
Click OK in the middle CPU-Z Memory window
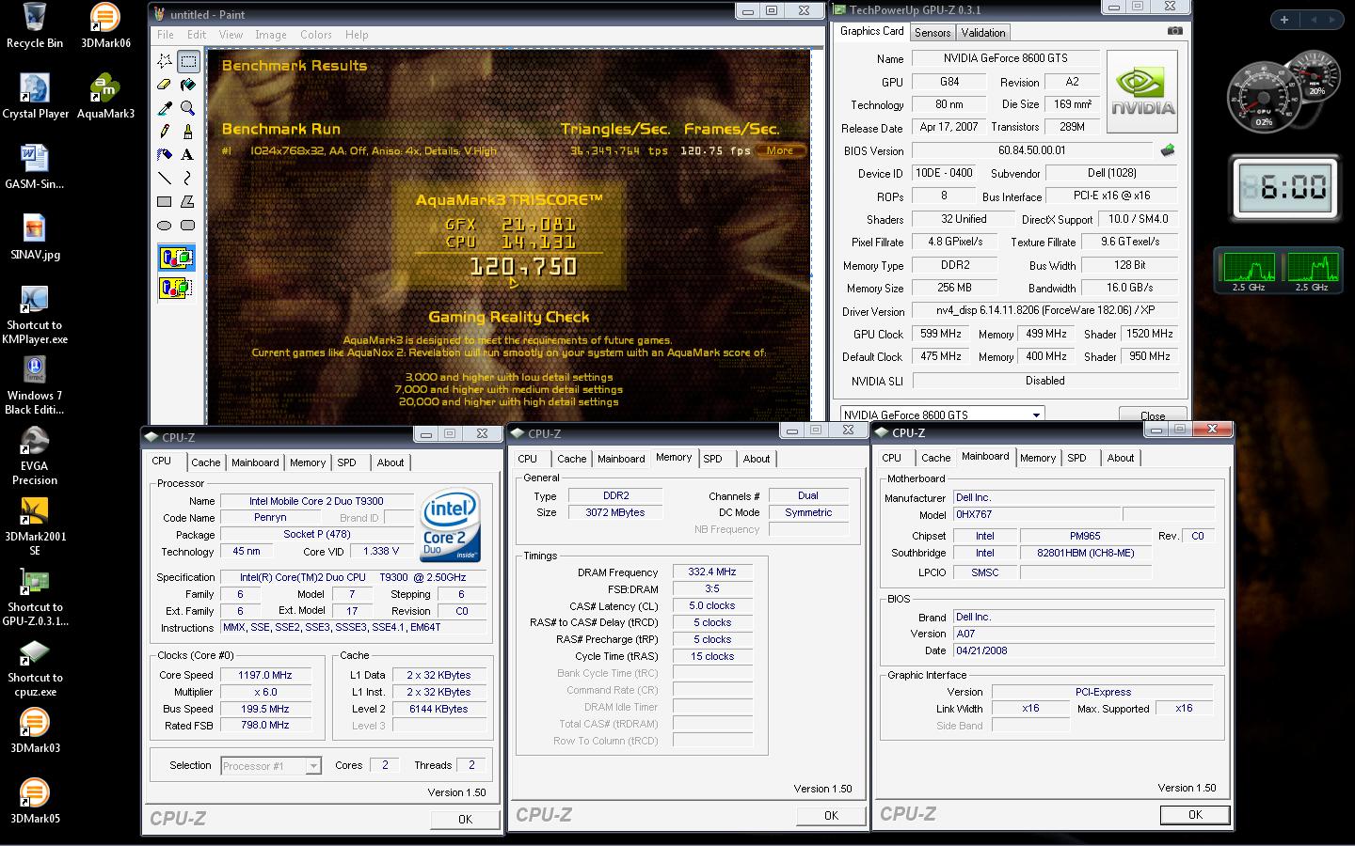(x=831, y=815)
